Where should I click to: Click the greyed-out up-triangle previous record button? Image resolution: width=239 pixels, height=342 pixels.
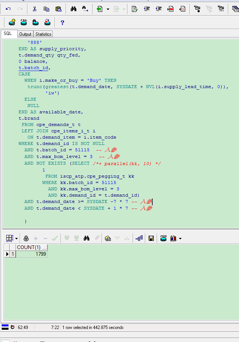click(127, 238)
